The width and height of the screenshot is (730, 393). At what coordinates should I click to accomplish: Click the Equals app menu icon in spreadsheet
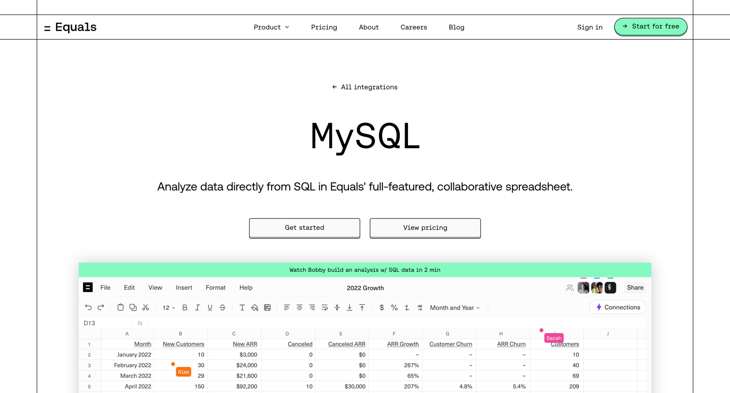tap(88, 288)
